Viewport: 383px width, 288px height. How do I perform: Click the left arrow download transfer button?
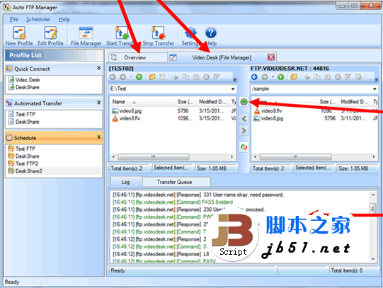point(244,119)
